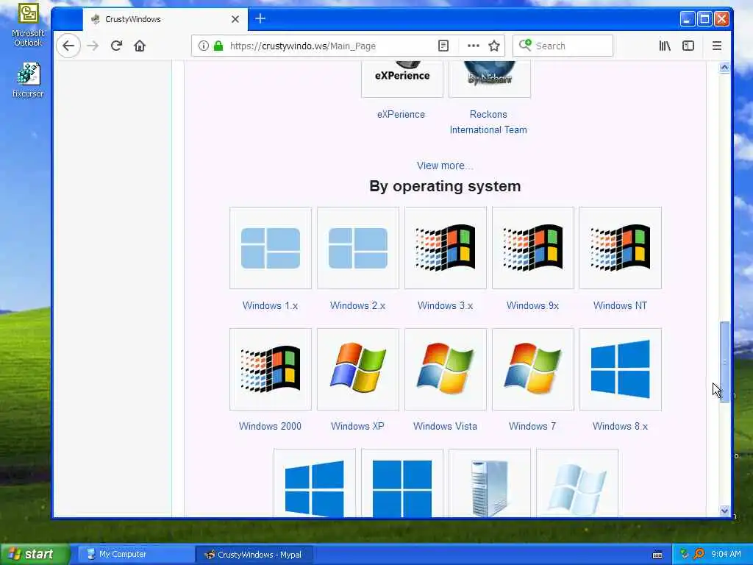Viewport: 753px width, 565px height.
Task: Open a new tab with plus button
Action: pos(260,18)
